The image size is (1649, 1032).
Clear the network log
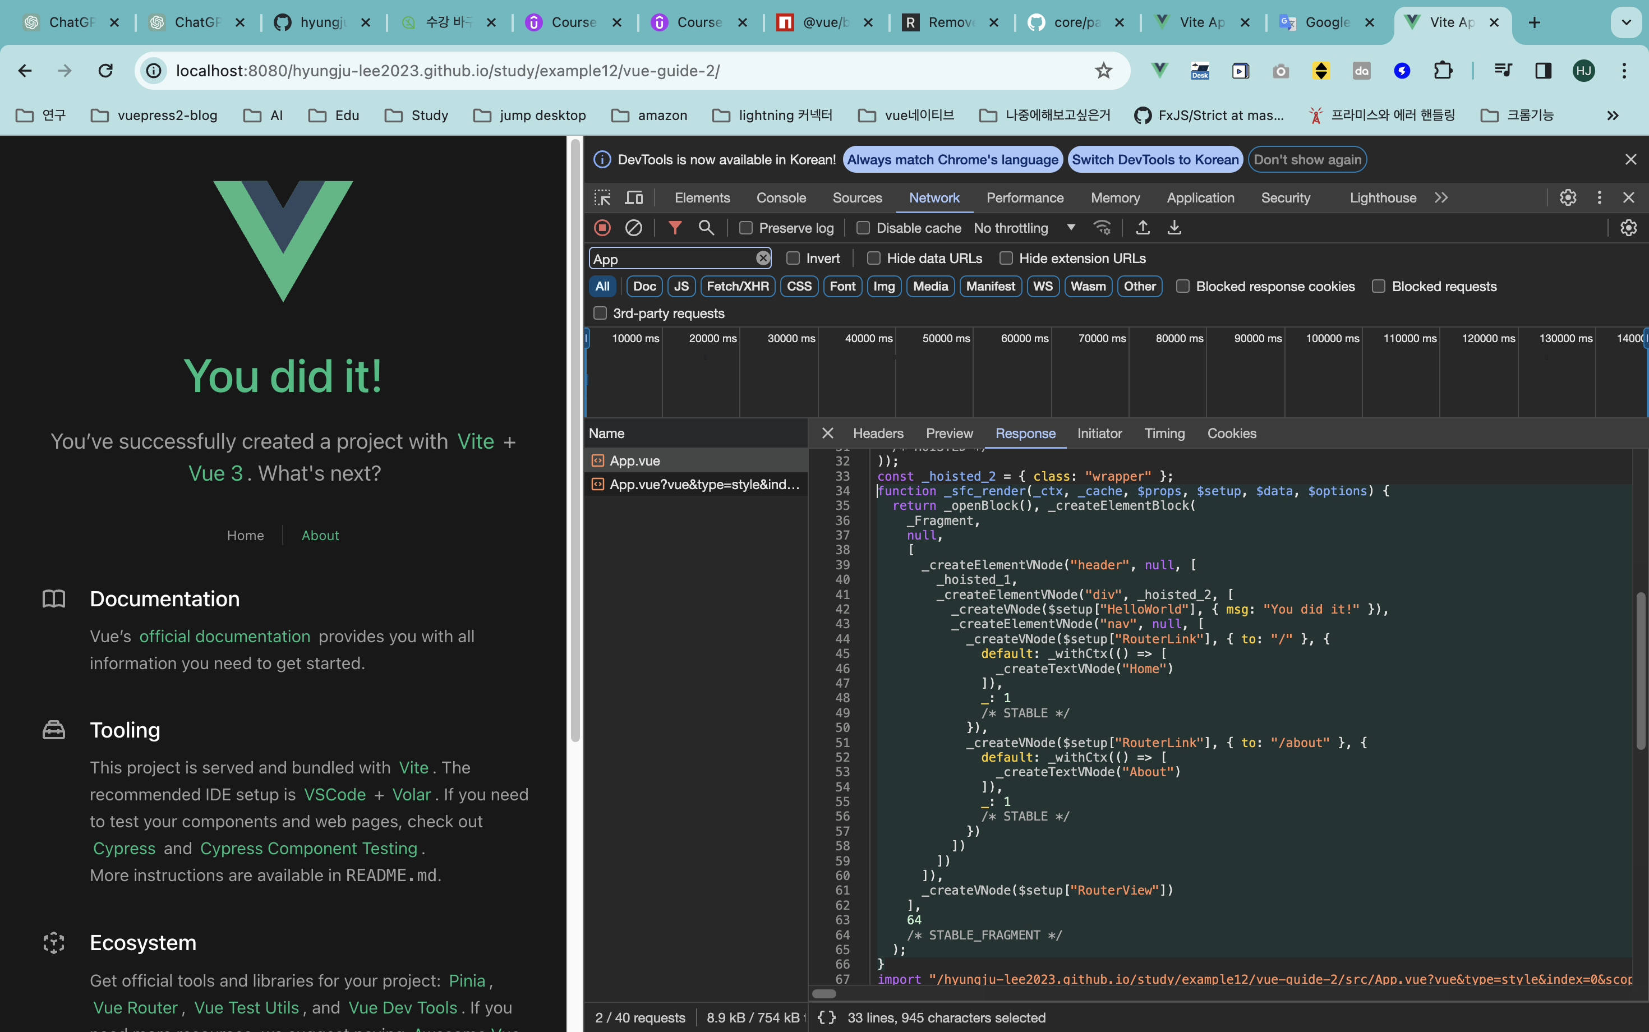pyautogui.click(x=633, y=228)
